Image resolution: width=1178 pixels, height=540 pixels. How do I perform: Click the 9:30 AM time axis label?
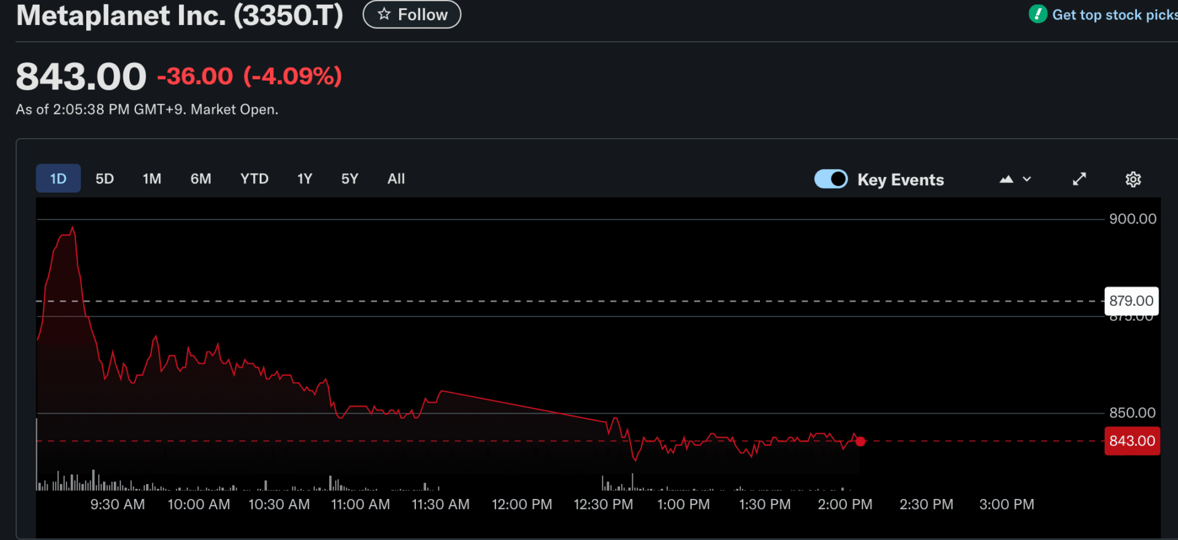tap(118, 504)
